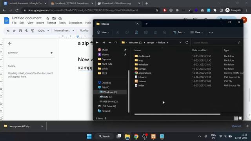Open the View dropdown menu
This screenshot has width=251, height=141.
tap(196, 32)
